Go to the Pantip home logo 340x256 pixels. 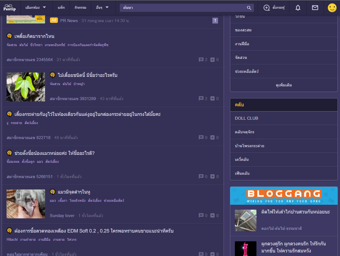pos(10,8)
